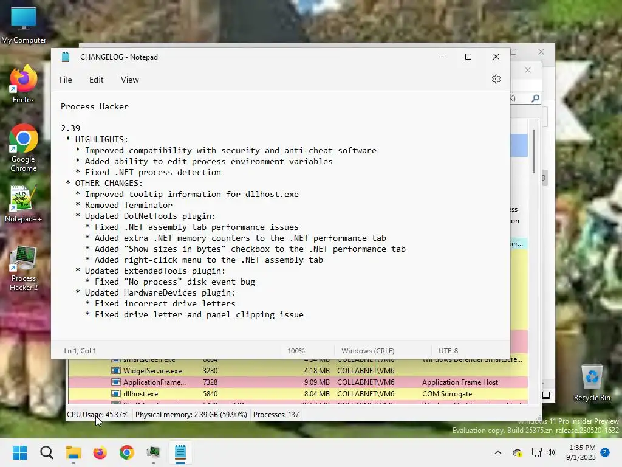
Task: Launch Google Chrome desktop shortcut
Action: tap(24, 148)
